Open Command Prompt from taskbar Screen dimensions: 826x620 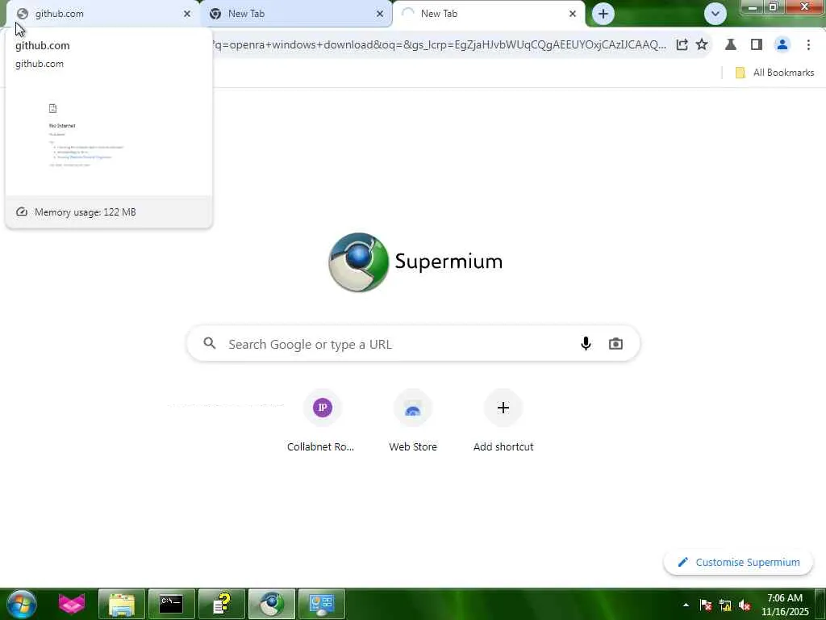(x=171, y=604)
